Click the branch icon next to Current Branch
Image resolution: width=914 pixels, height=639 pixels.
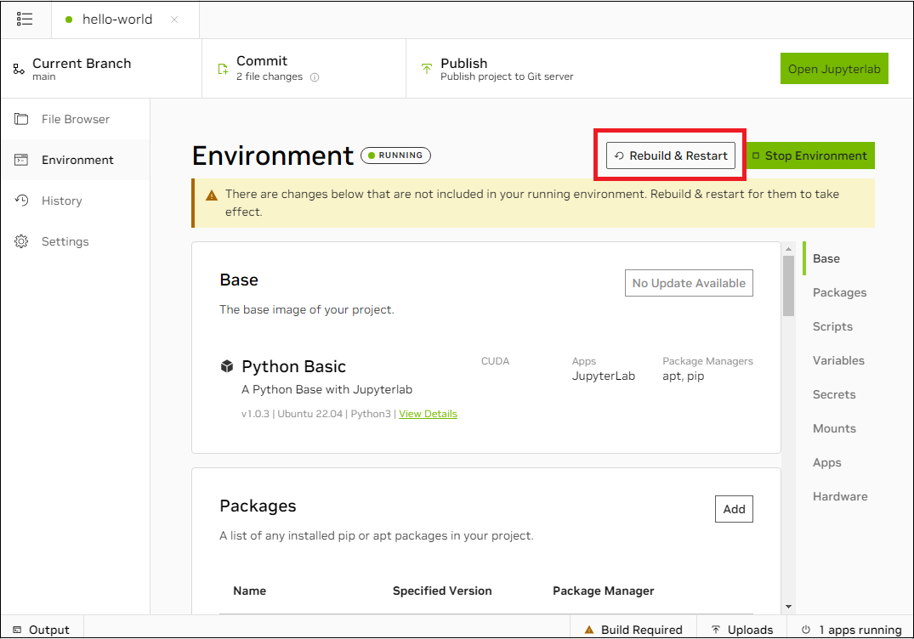pos(19,68)
